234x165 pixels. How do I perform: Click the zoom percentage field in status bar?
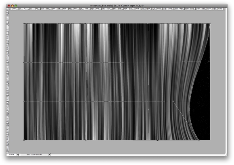pos(12,154)
